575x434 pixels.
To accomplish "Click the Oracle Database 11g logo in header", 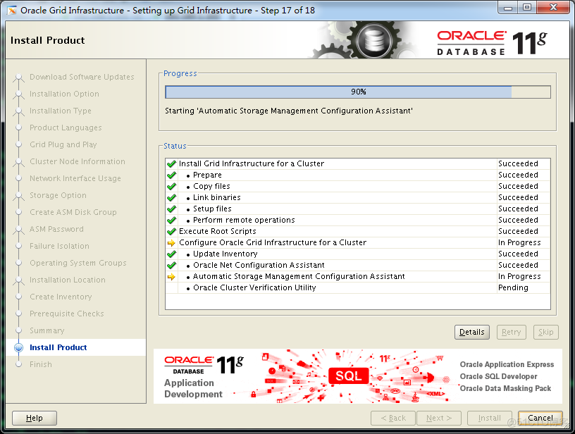I will pyautogui.click(x=492, y=43).
